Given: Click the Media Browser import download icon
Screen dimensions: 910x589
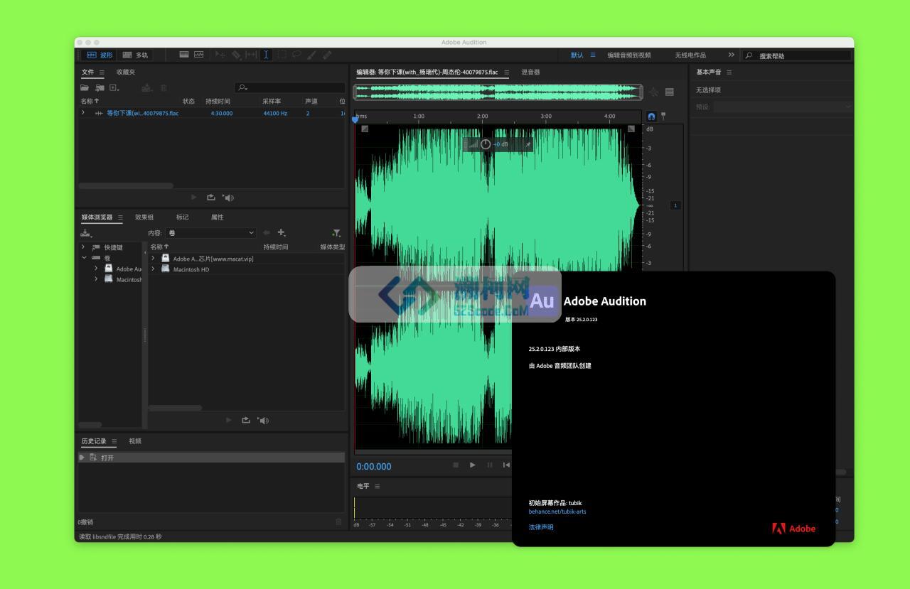Looking at the screenshot, I should coord(86,233).
